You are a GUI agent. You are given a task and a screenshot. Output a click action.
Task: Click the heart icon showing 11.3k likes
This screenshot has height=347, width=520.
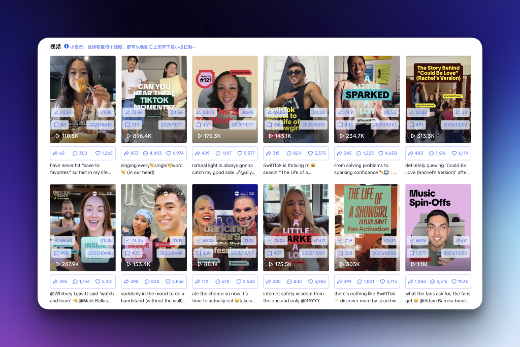coord(453,281)
